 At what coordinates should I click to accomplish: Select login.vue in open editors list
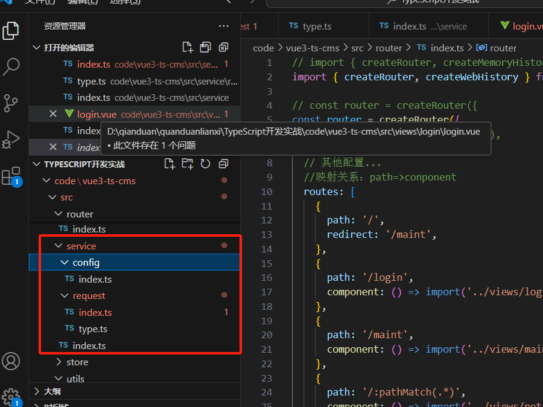[135, 114]
